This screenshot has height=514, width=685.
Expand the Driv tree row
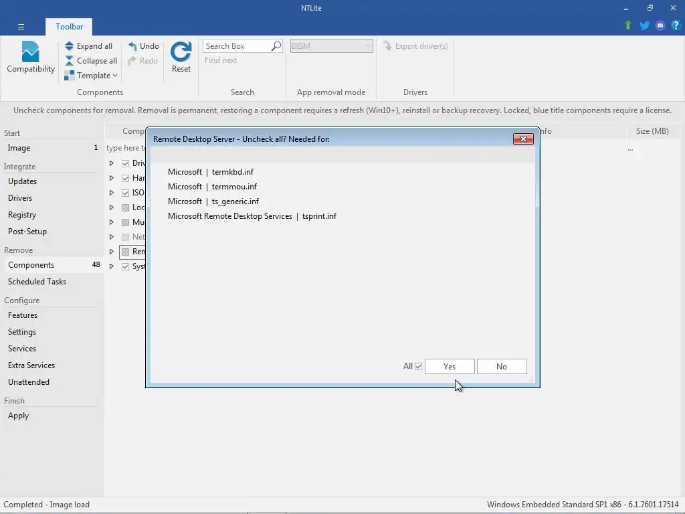(x=112, y=163)
